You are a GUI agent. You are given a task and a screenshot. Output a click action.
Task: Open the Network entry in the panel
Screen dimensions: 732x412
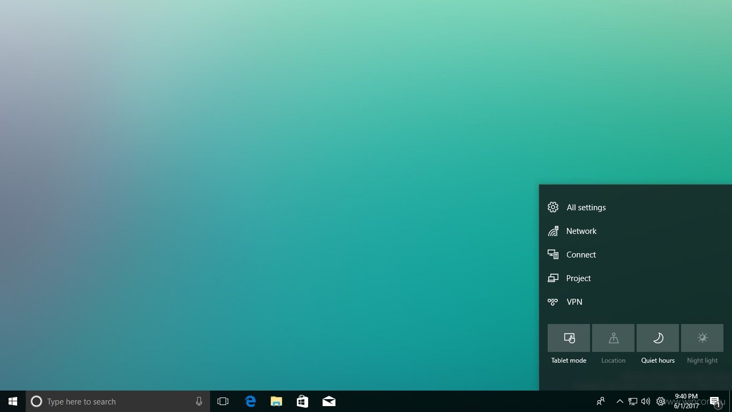click(635, 231)
